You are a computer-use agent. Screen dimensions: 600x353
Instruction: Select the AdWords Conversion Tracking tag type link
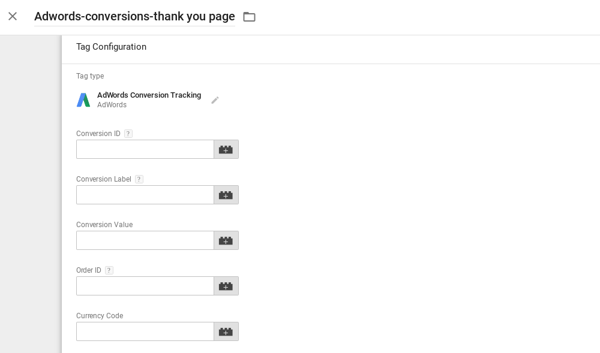tap(149, 95)
